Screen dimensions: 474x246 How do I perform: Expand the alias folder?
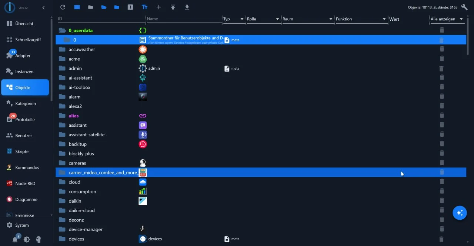pyautogui.click(x=62, y=116)
